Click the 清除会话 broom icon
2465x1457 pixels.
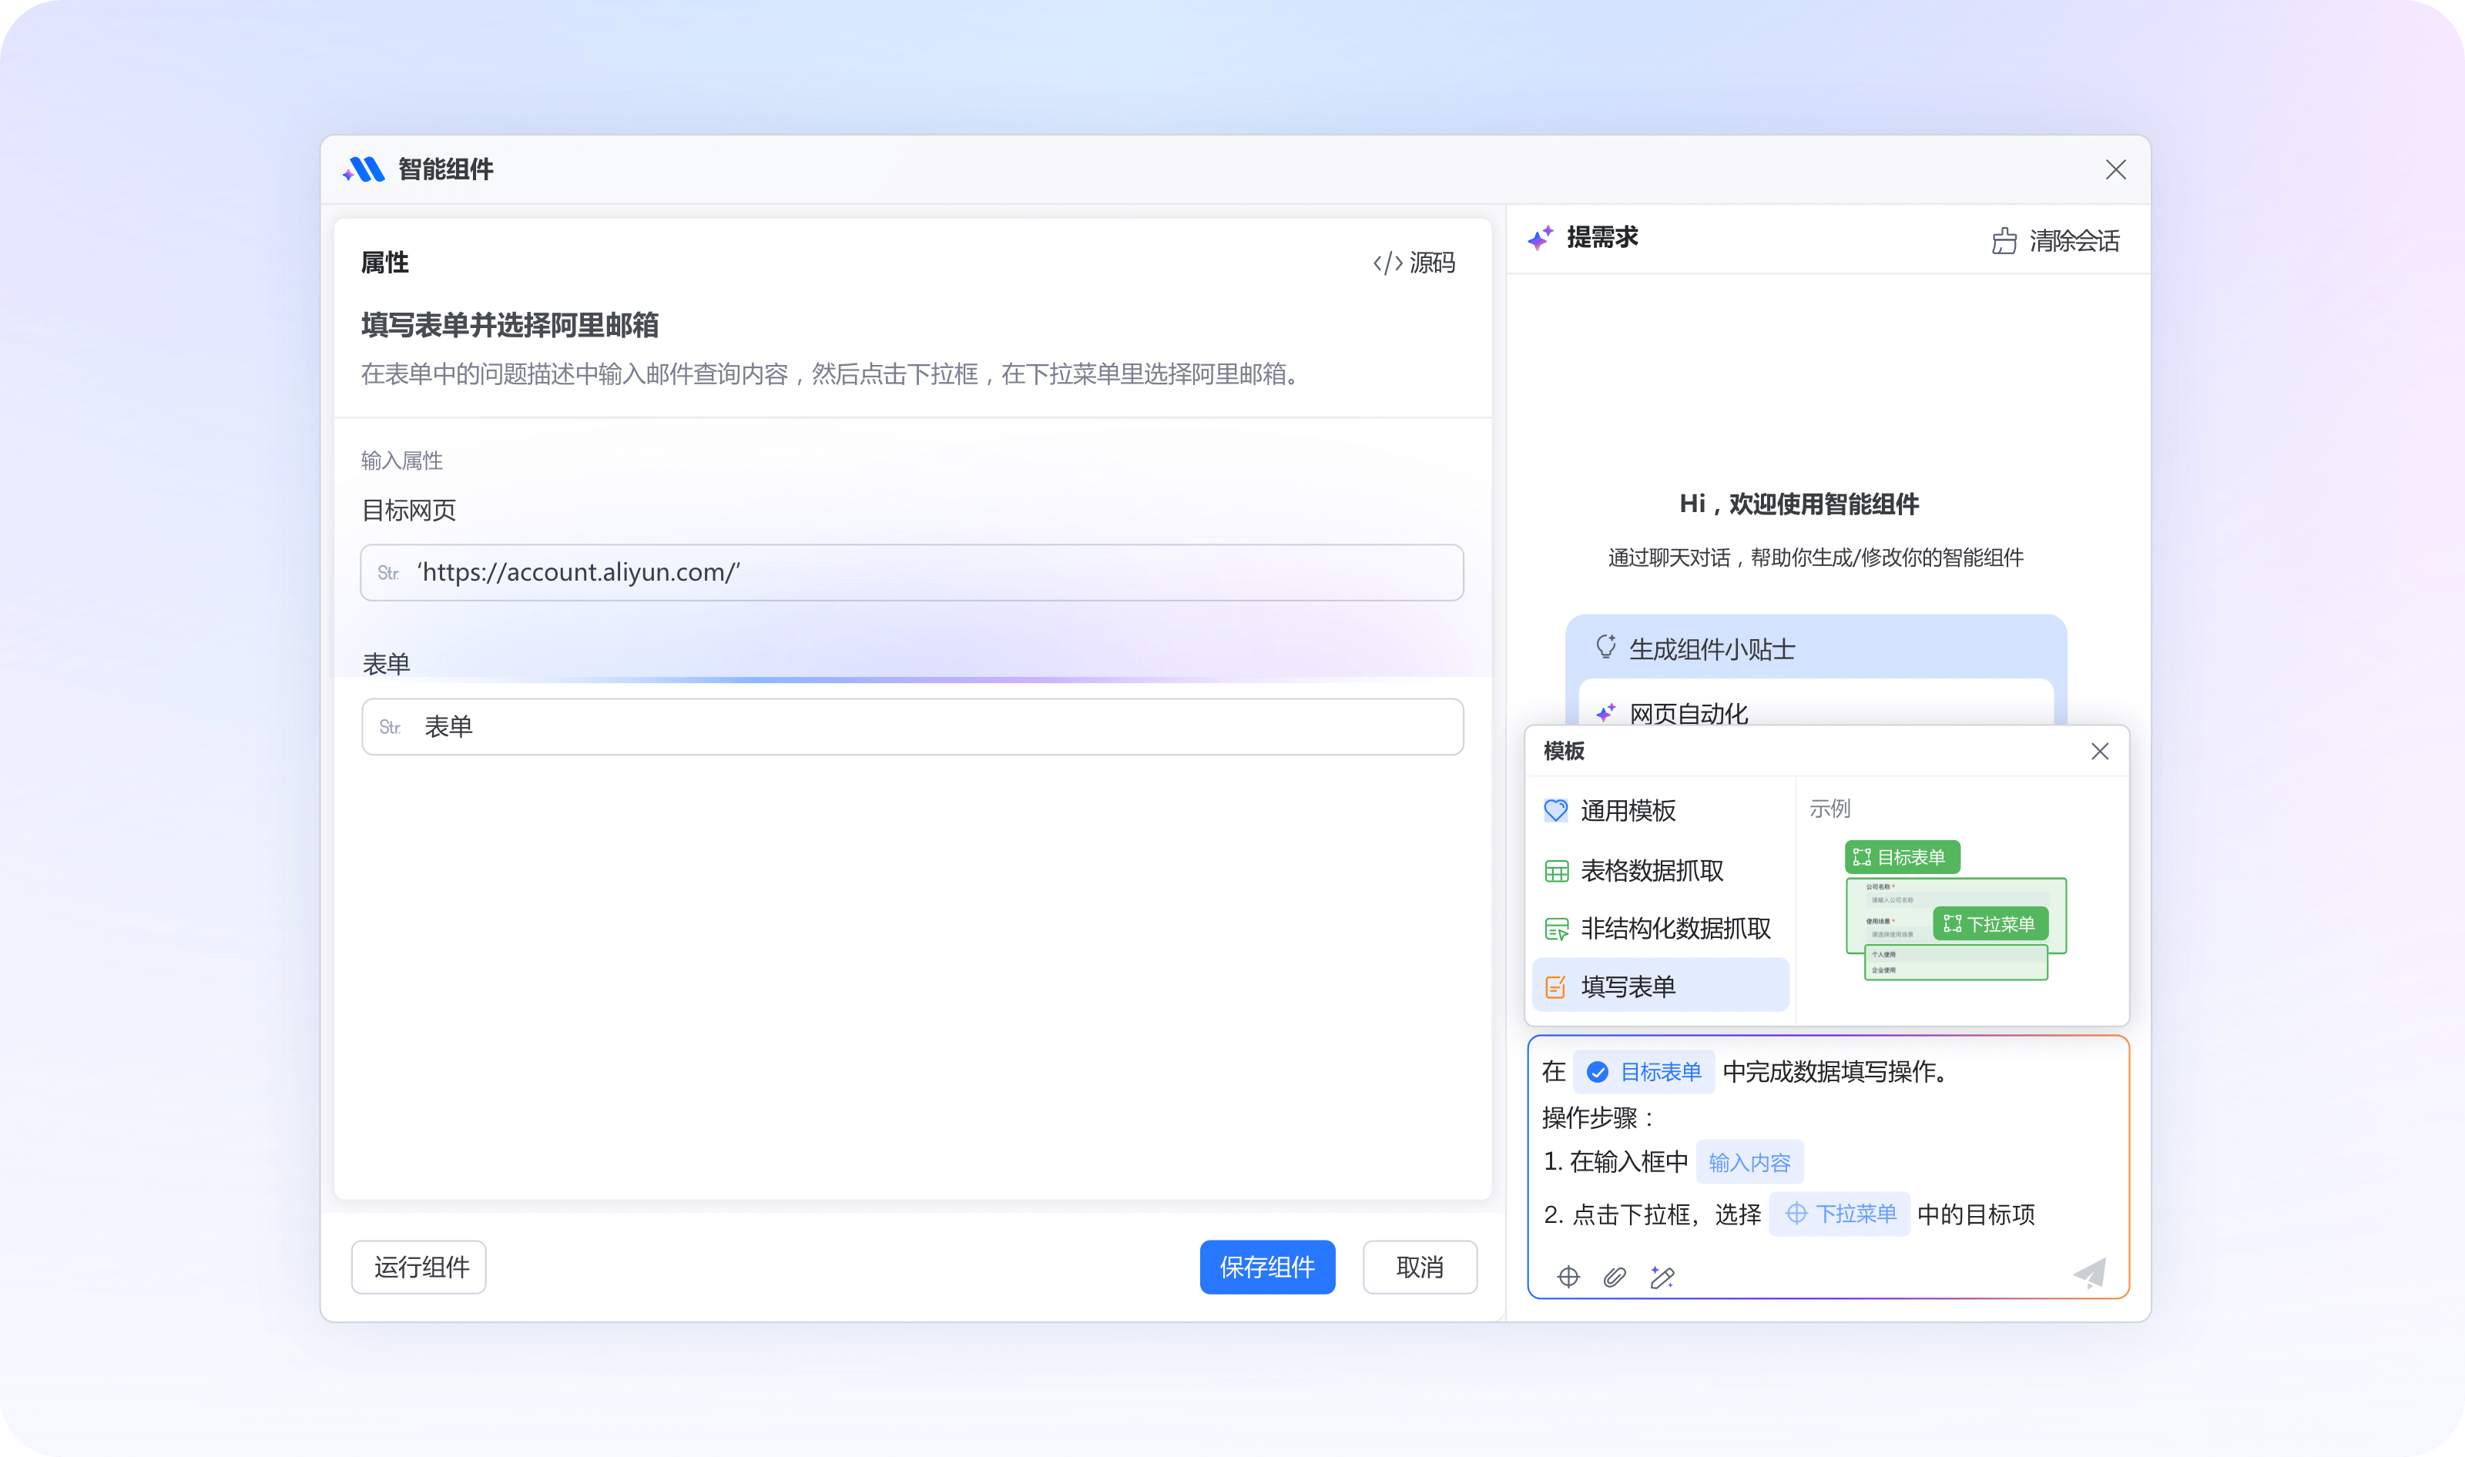pos(2004,240)
